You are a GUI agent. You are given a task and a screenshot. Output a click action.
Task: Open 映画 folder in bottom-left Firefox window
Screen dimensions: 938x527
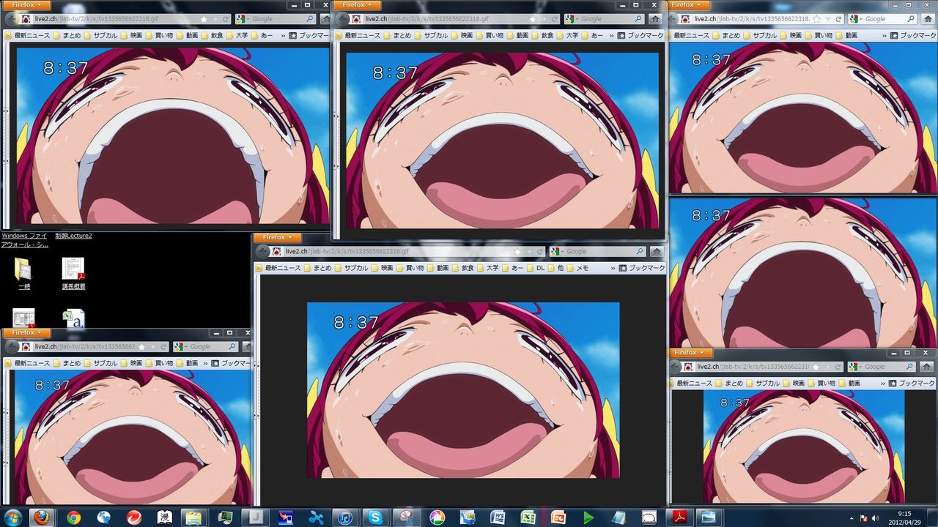pos(131,363)
